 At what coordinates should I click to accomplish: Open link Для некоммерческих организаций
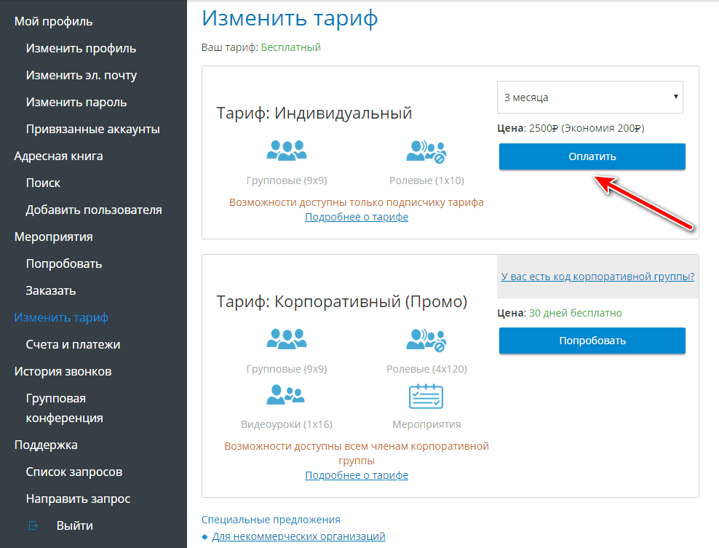pyautogui.click(x=298, y=536)
